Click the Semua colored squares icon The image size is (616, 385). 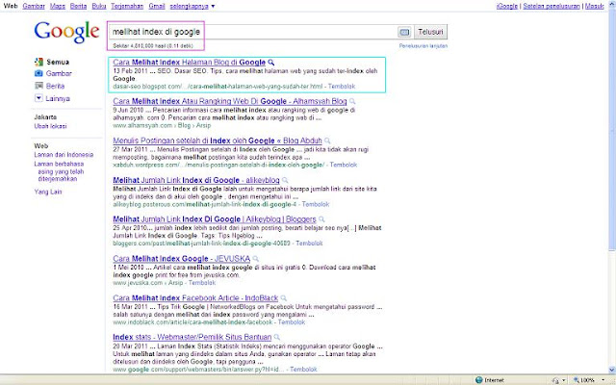(38, 62)
